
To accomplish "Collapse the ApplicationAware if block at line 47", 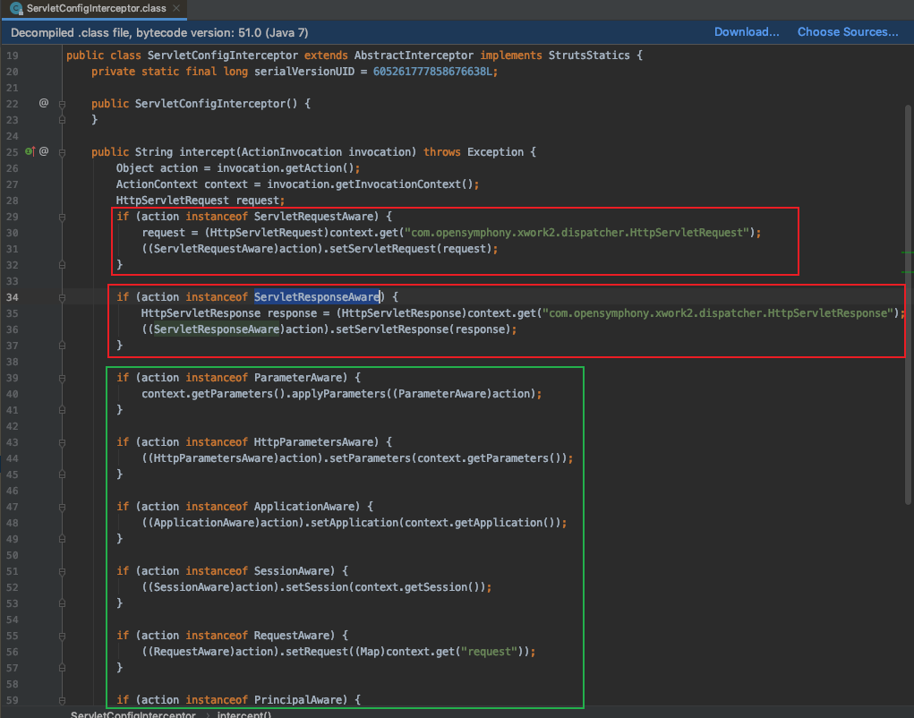I will 62,507.
